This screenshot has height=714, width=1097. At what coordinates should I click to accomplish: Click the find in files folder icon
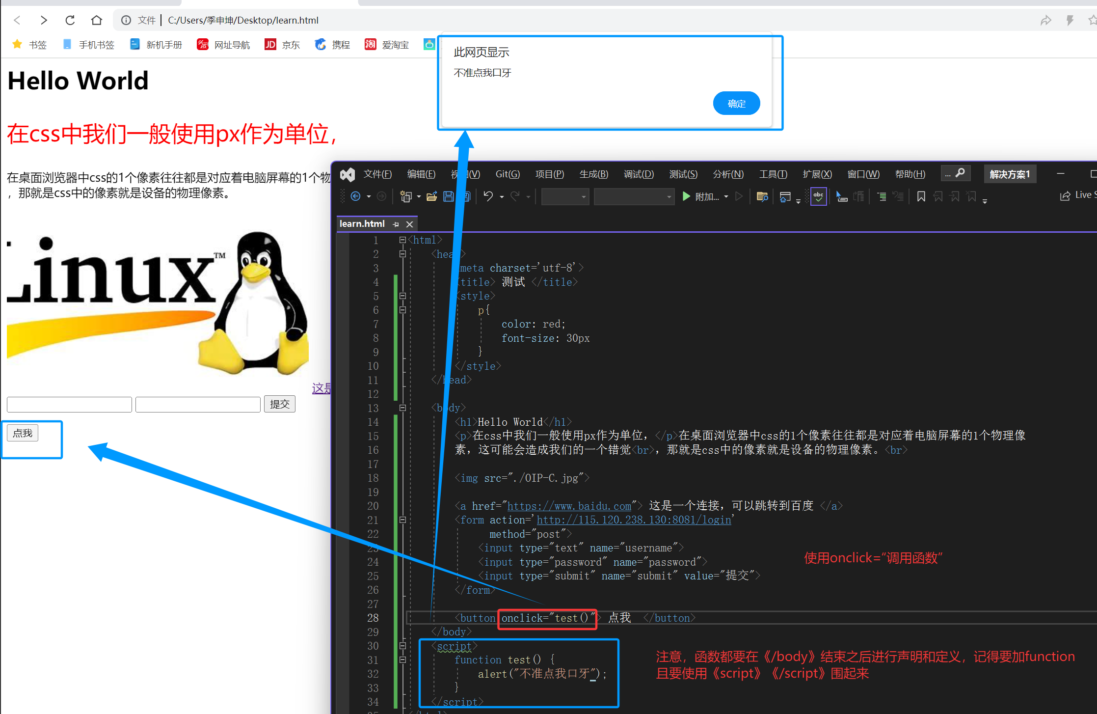762,196
